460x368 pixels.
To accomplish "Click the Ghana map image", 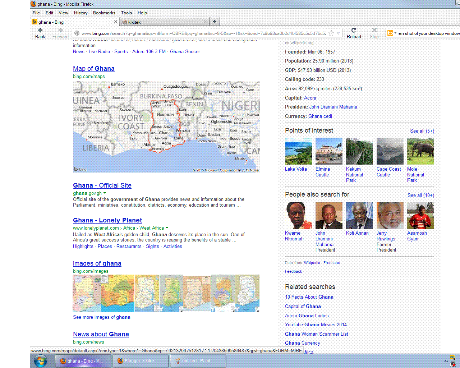I will click(x=166, y=126).
